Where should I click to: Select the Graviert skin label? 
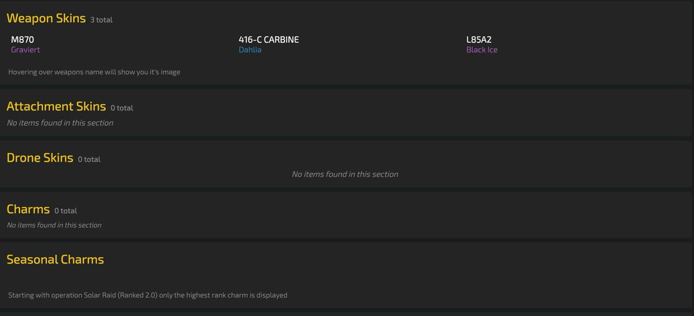(x=25, y=49)
